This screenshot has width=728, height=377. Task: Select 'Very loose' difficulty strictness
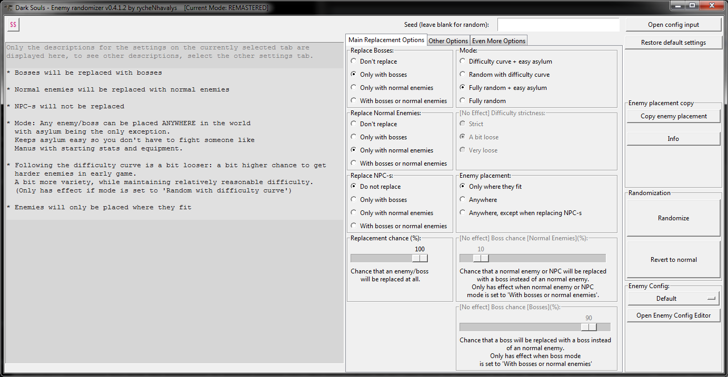coord(478,150)
